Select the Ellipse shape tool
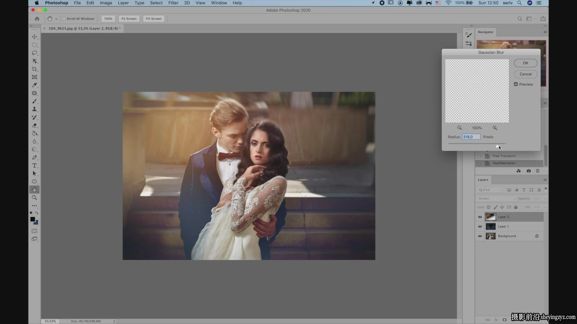The image size is (577, 324). point(35,181)
